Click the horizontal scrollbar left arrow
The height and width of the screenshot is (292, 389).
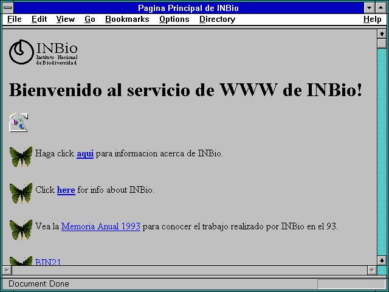pos(7,270)
